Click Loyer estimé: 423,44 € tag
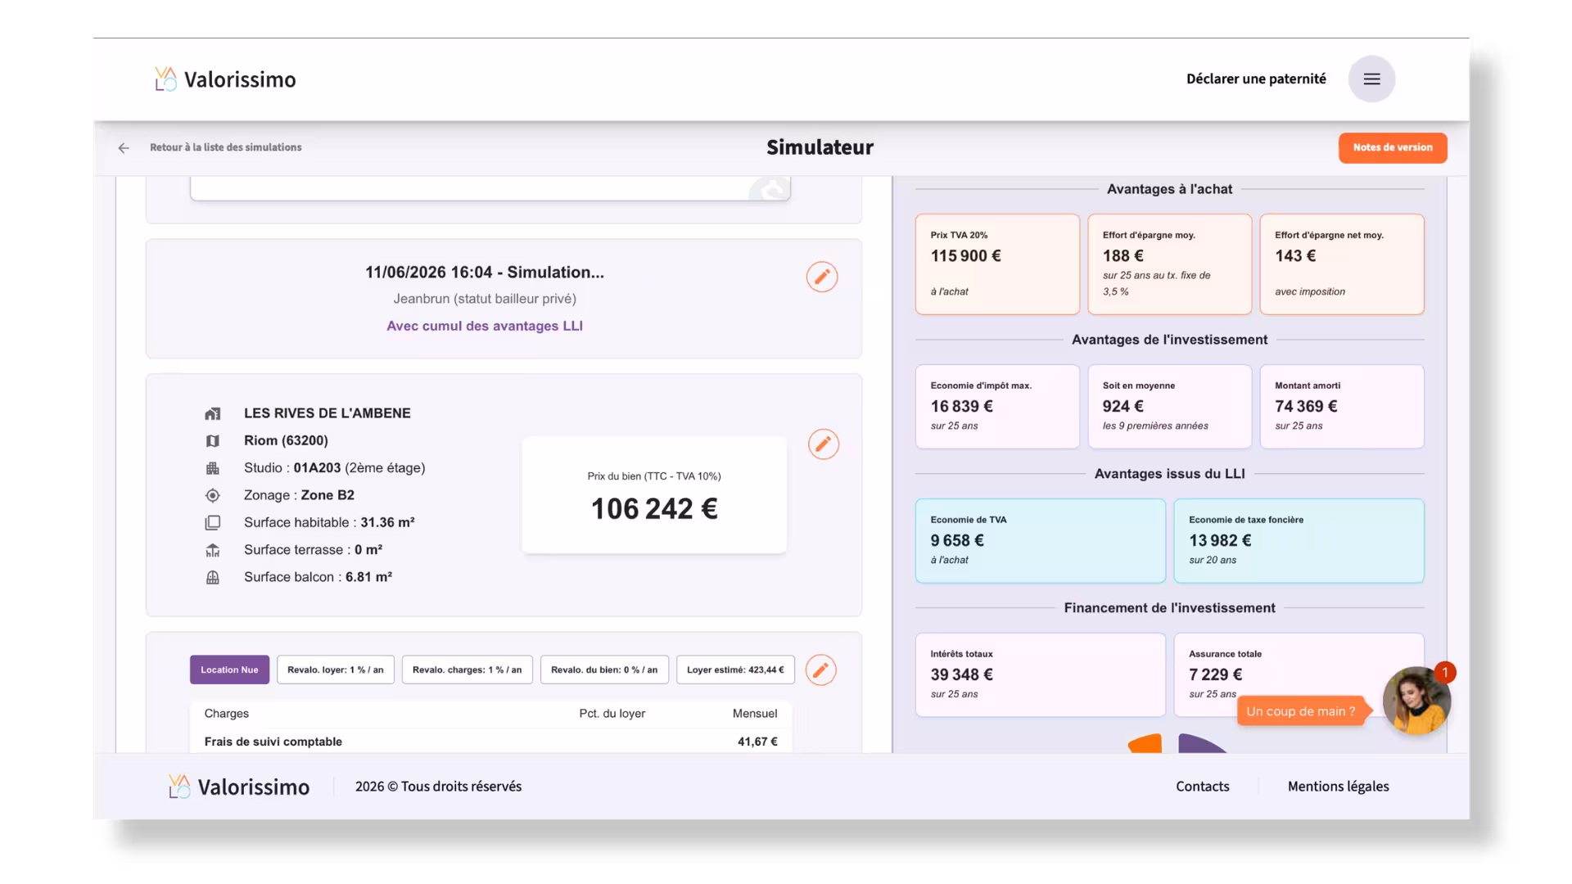Screen dimensions: 1572x884 pyautogui.click(x=735, y=670)
